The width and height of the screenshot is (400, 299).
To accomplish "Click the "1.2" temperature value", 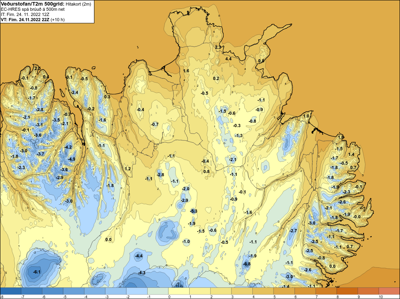I will (x=128, y=169).
